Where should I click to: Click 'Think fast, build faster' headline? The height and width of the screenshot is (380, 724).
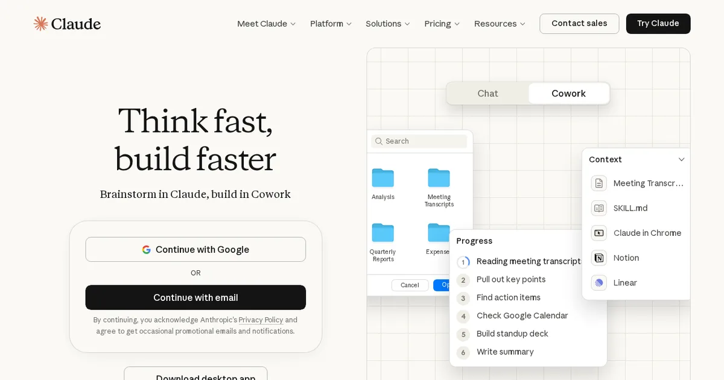coord(195,139)
